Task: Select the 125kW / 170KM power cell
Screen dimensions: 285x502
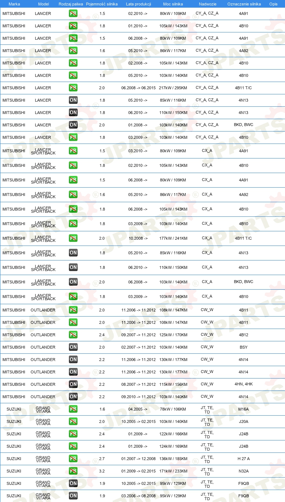Action: tap(173, 335)
